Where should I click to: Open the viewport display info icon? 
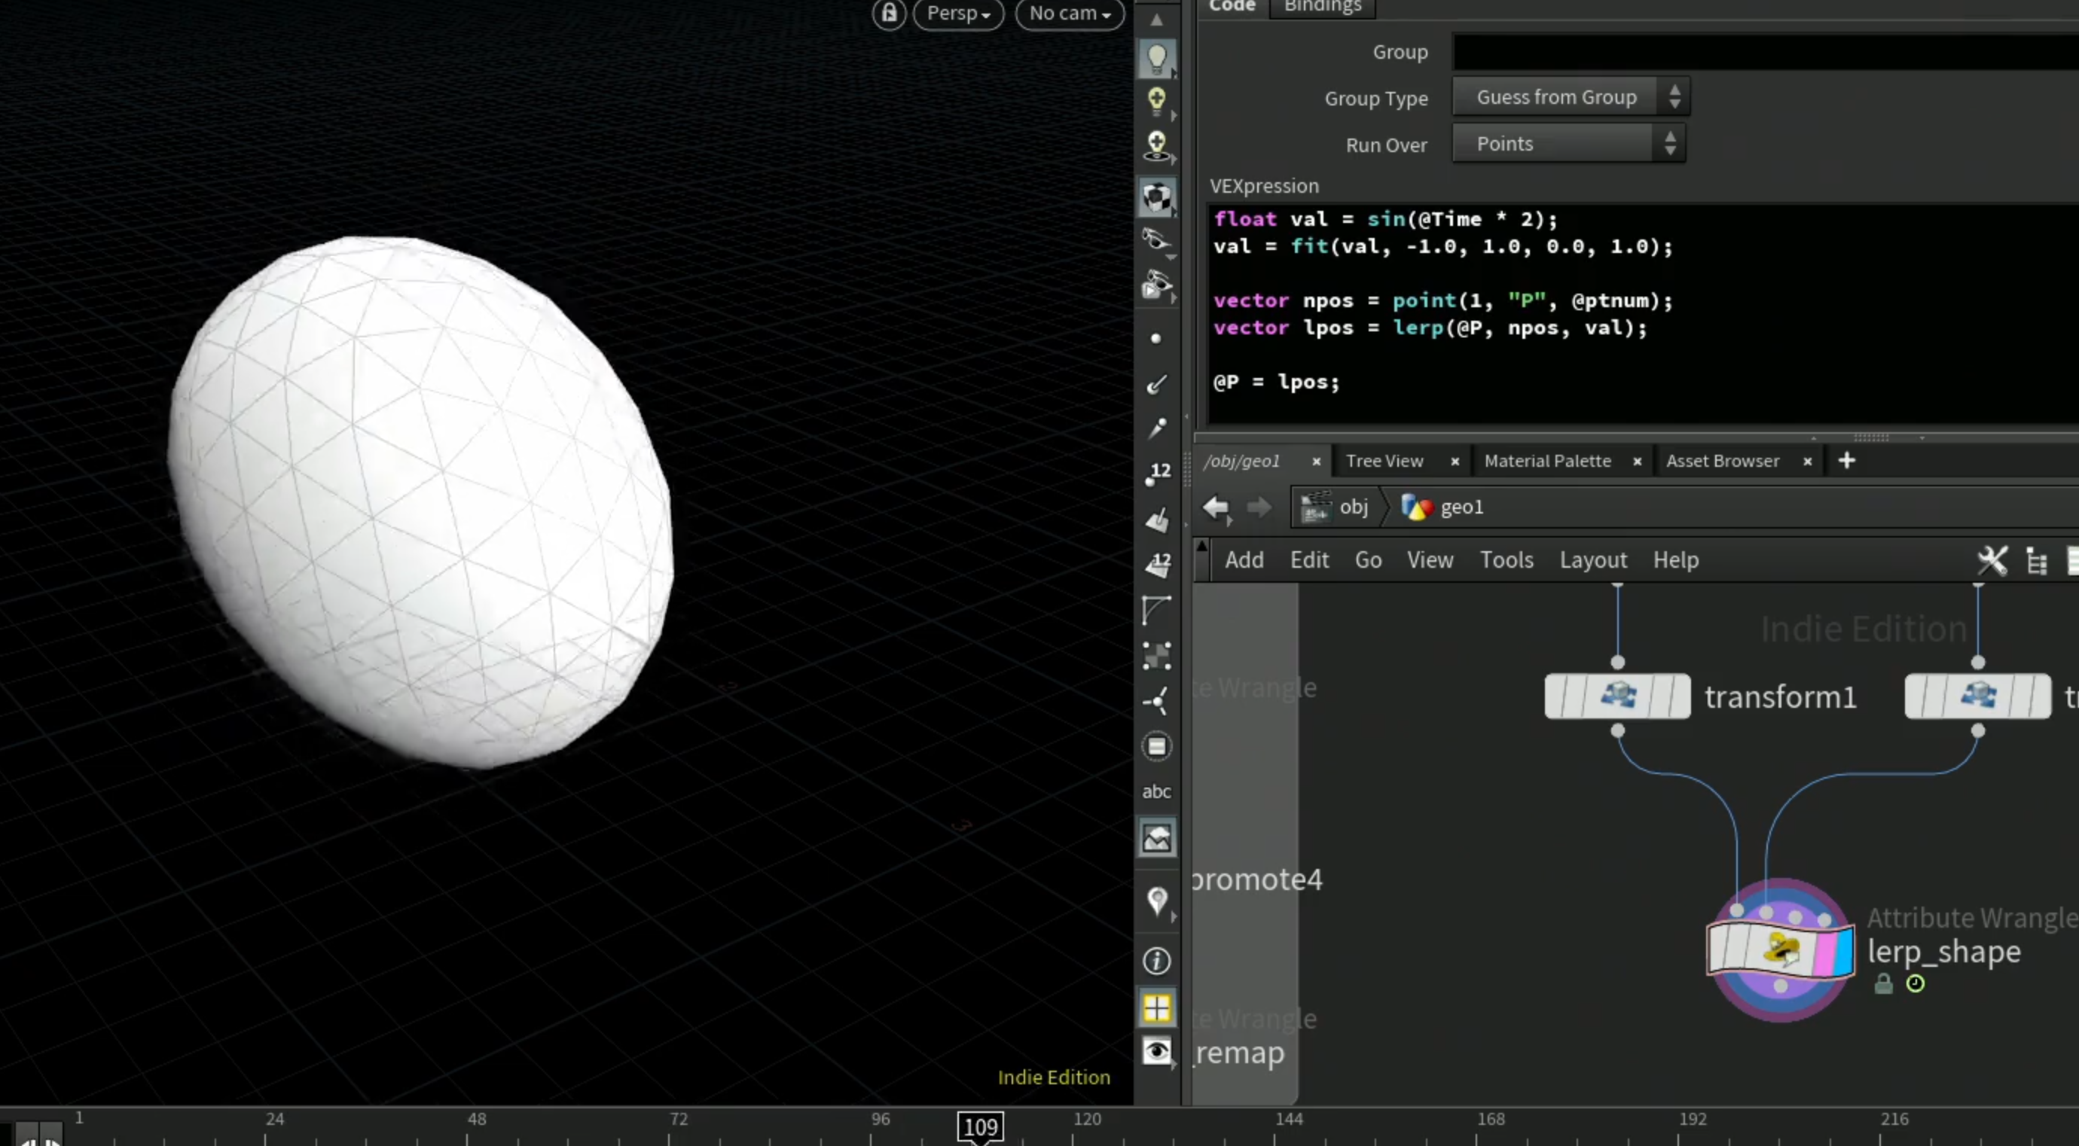pyautogui.click(x=1156, y=961)
